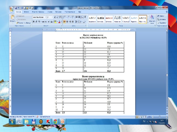Click the Cut command in Clipboard group

[x=20, y=16]
